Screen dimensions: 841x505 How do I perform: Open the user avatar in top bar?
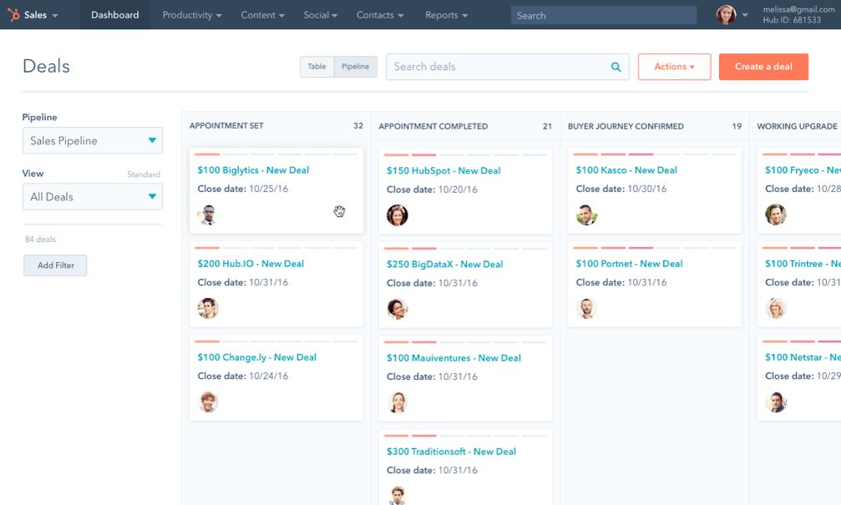[x=727, y=14]
